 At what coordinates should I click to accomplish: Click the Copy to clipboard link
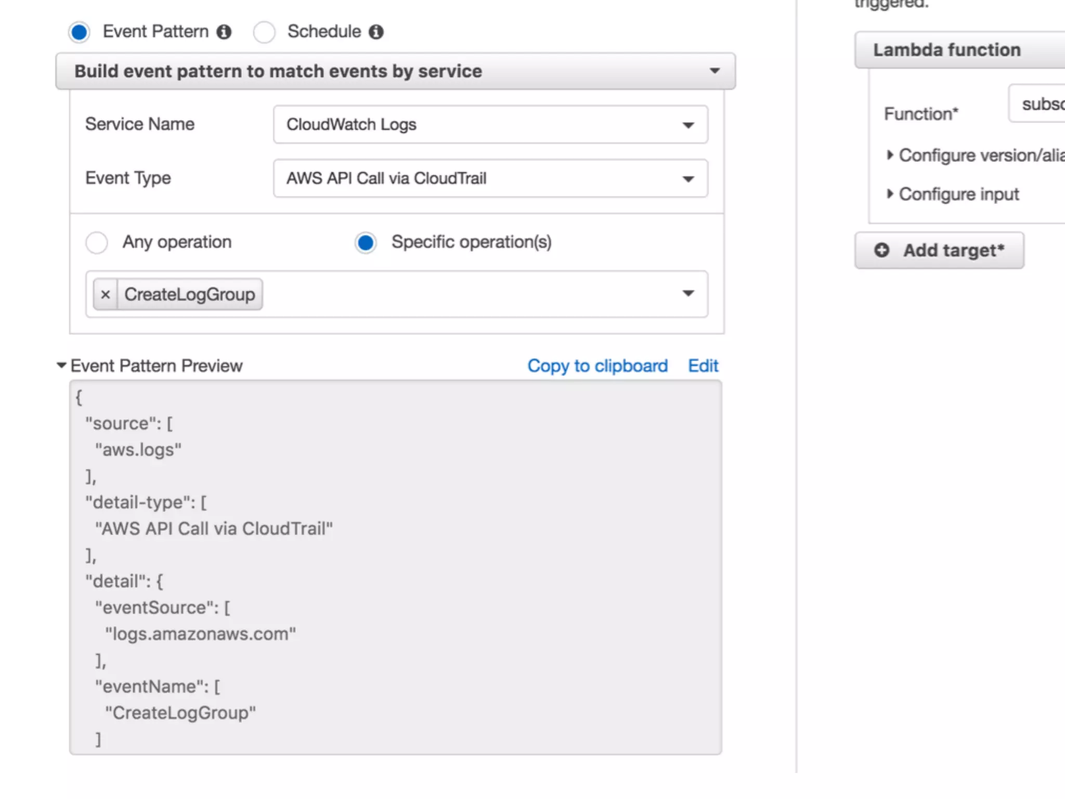(598, 366)
